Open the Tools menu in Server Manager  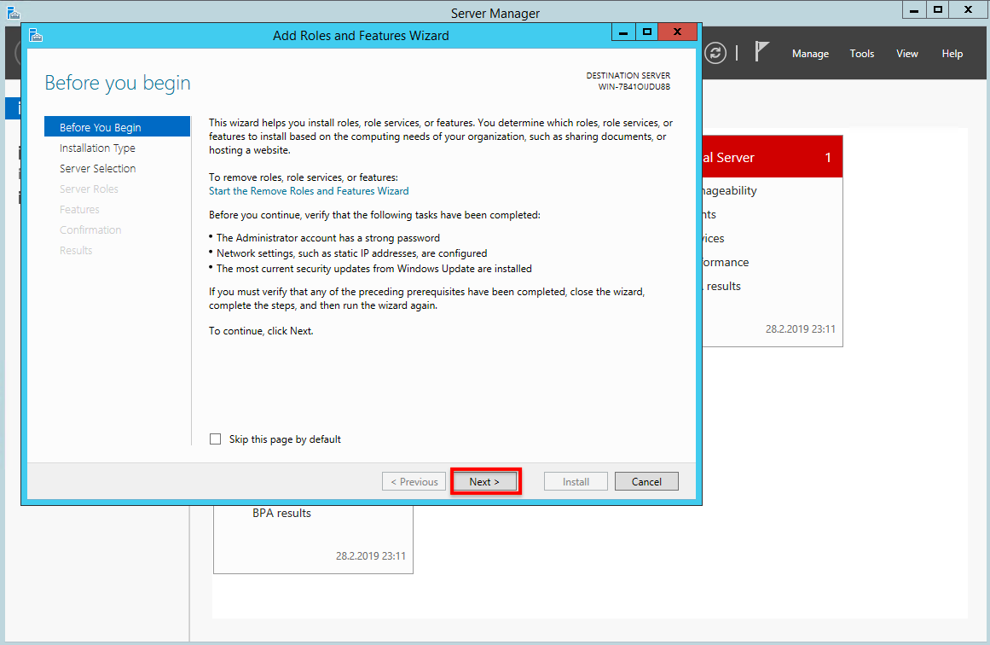862,54
